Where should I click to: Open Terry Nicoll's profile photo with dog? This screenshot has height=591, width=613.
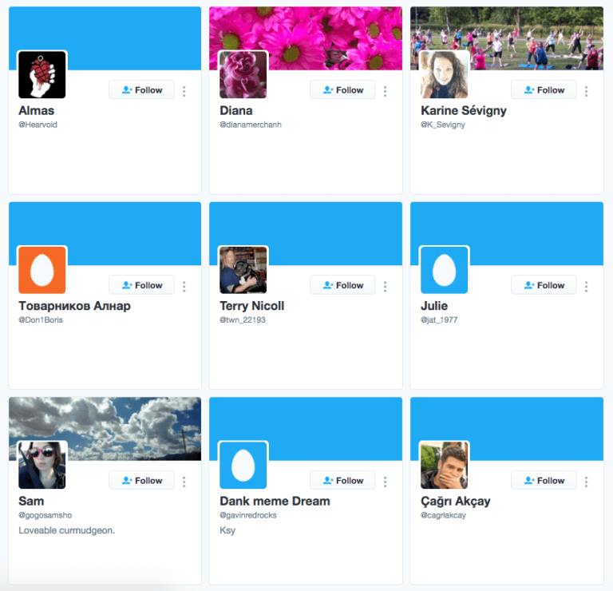tap(243, 269)
